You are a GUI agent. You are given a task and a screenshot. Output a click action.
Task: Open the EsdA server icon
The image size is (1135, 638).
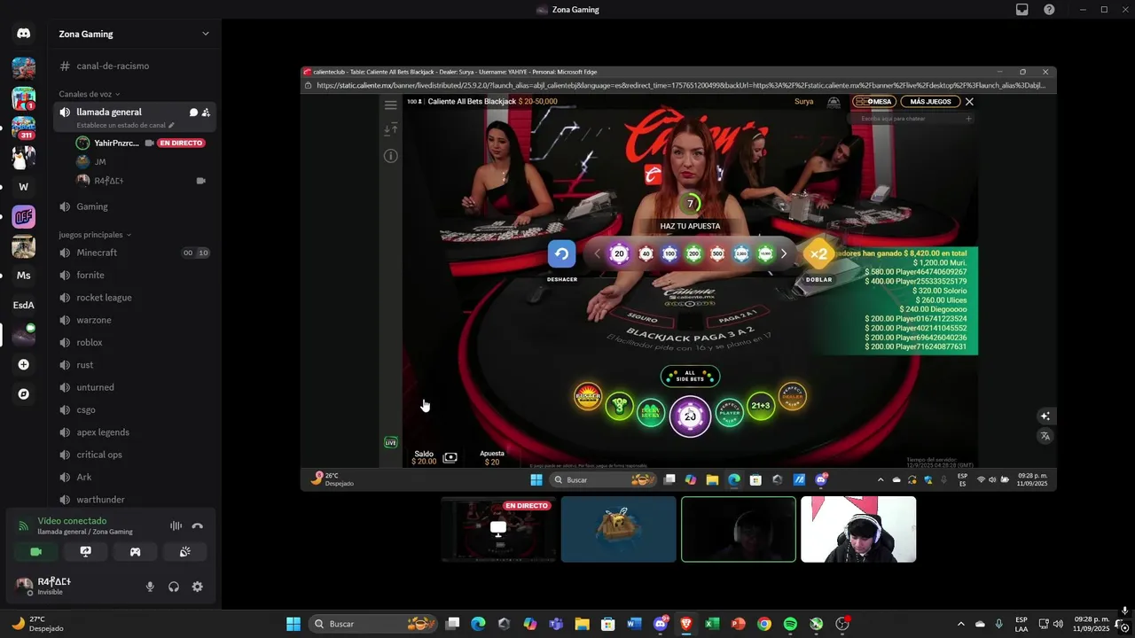24,305
